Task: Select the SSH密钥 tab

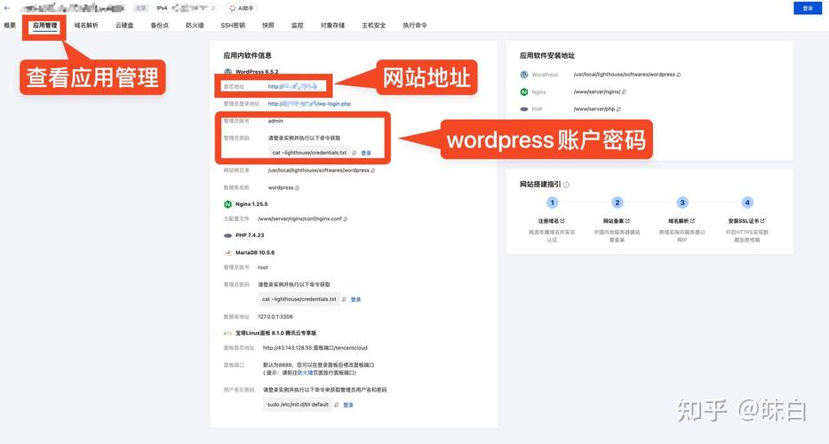Action: pyautogui.click(x=233, y=26)
